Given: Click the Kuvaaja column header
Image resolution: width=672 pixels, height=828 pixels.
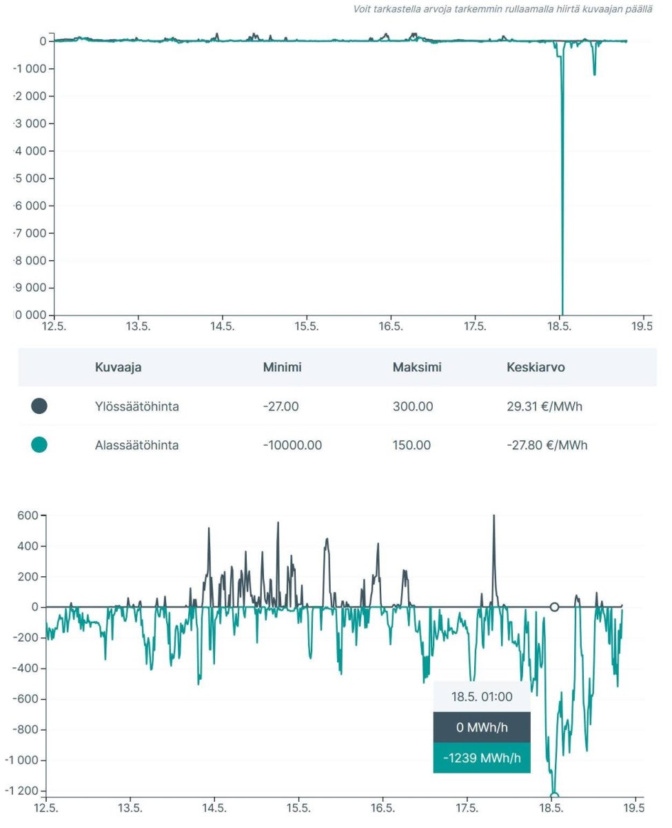Looking at the screenshot, I should pyautogui.click(x=118, y=367).
